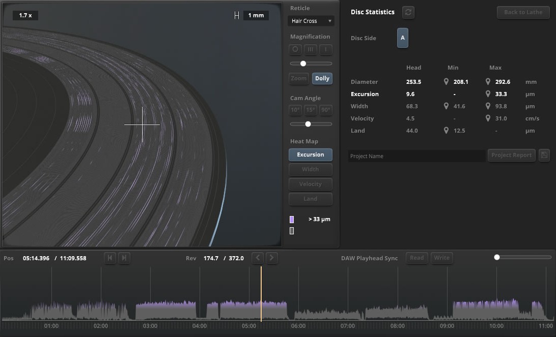This screenshot has height=337, width=556.
Task: Set Cam Angle to 90°
Action: (325, 110)
